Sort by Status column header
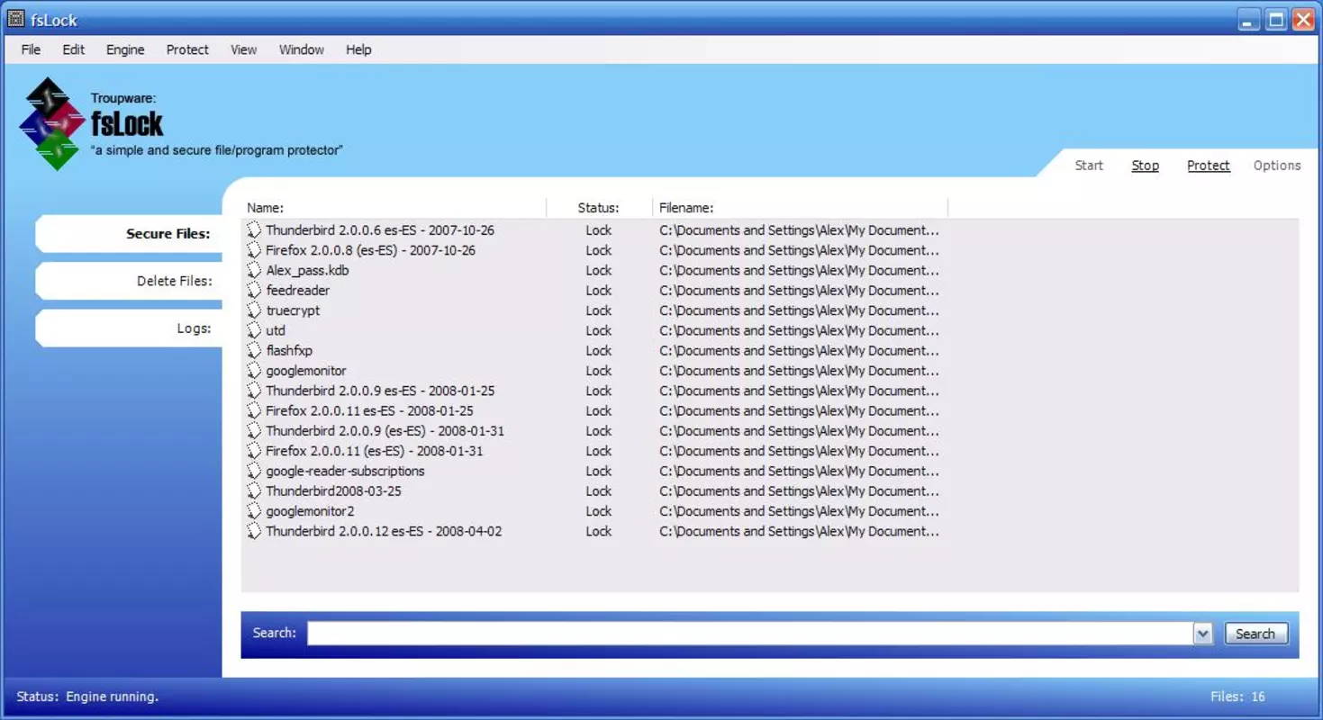The width and height of the screenshot is (1323, 720). 599,208
